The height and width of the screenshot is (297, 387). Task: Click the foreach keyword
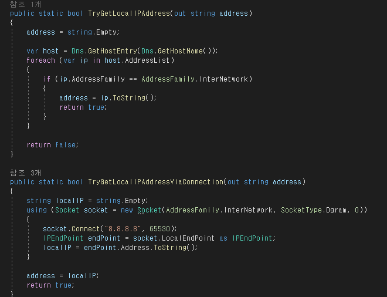(40, 60)
